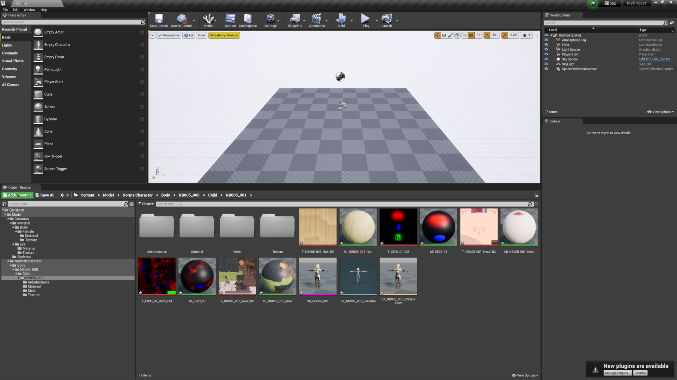Open the Source Control toolbar icon
677x380 pixels.
[x=181, y=21]
